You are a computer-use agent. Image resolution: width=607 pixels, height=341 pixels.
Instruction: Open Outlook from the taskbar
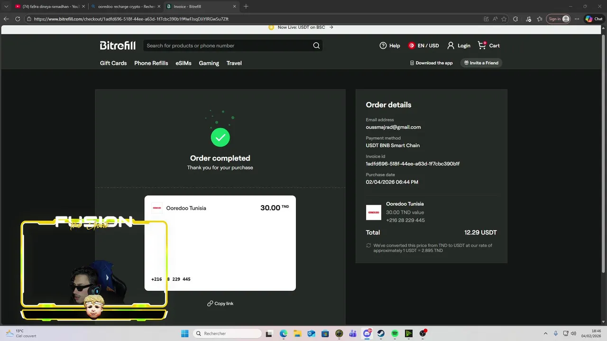tap(311, 333)
